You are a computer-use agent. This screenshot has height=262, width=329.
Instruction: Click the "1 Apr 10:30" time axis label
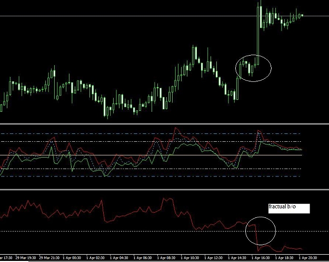coord(190,258)
